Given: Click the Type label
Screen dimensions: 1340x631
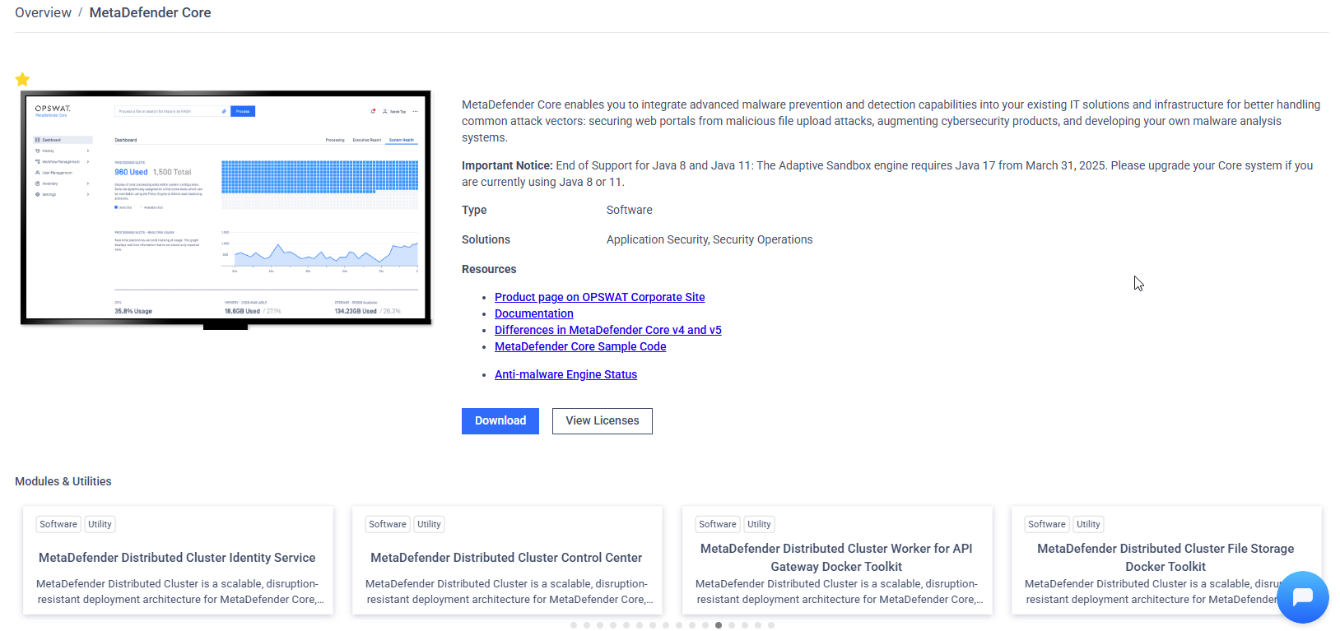Looking at the screenshot, I should coord(474,210).
